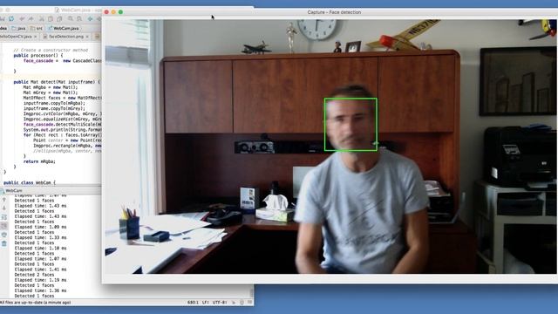Click UTF-8 encoding selector in status bar
Screen dimensions: 558x314
(x=219, y=303)
